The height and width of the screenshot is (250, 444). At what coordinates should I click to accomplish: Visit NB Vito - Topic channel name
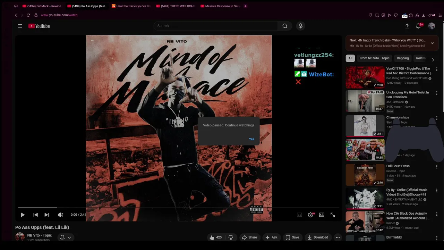click(40, 235)
